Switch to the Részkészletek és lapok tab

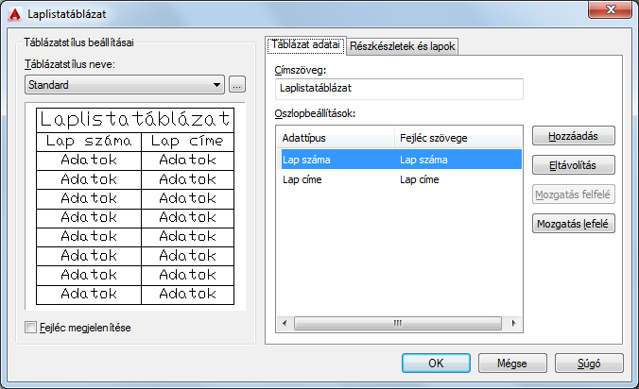coord(403,46)
